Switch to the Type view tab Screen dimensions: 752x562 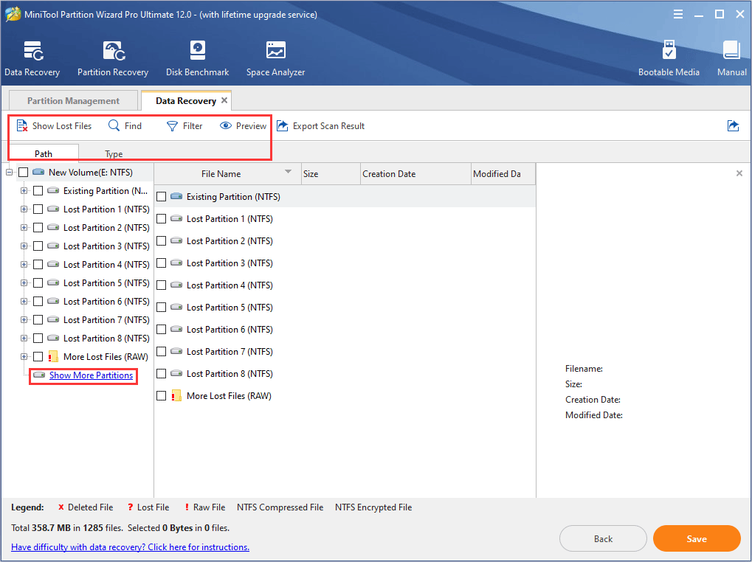tap(114, 154)
